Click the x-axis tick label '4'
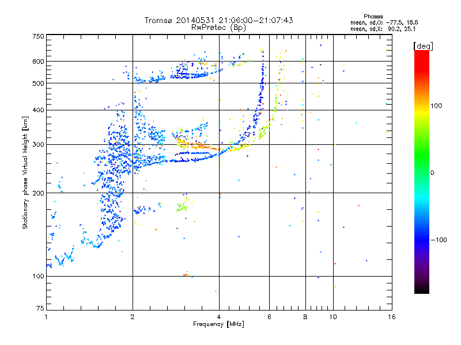This screenshot has width=461, height=345. 219,317
